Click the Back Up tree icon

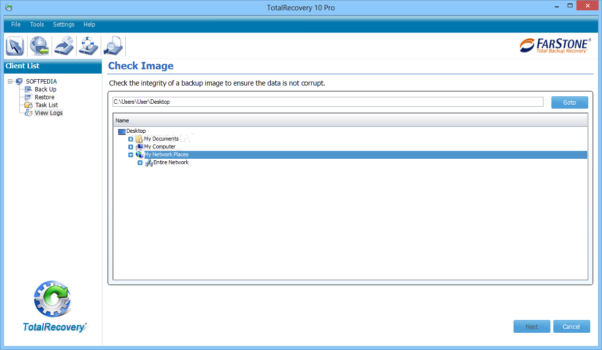point(29,89)
